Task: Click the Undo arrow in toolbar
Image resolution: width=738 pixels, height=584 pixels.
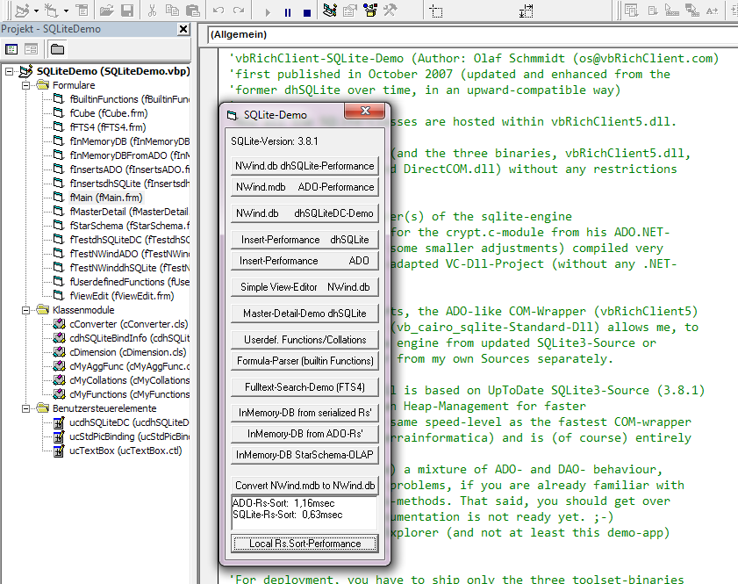Action: point(217,11)
